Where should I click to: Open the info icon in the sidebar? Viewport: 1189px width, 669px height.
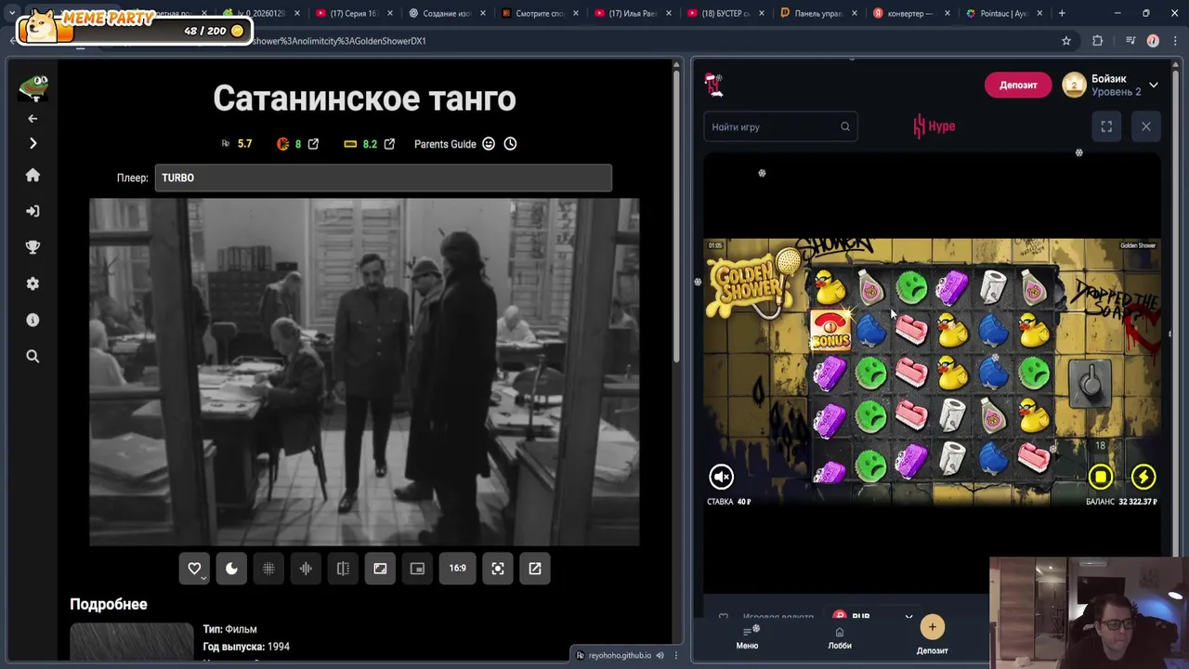point(33,320)
